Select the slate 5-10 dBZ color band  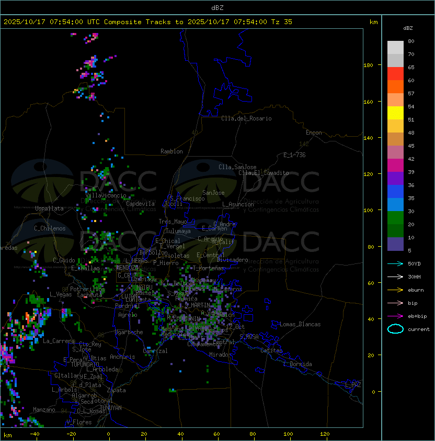click(x=395, y=244)
